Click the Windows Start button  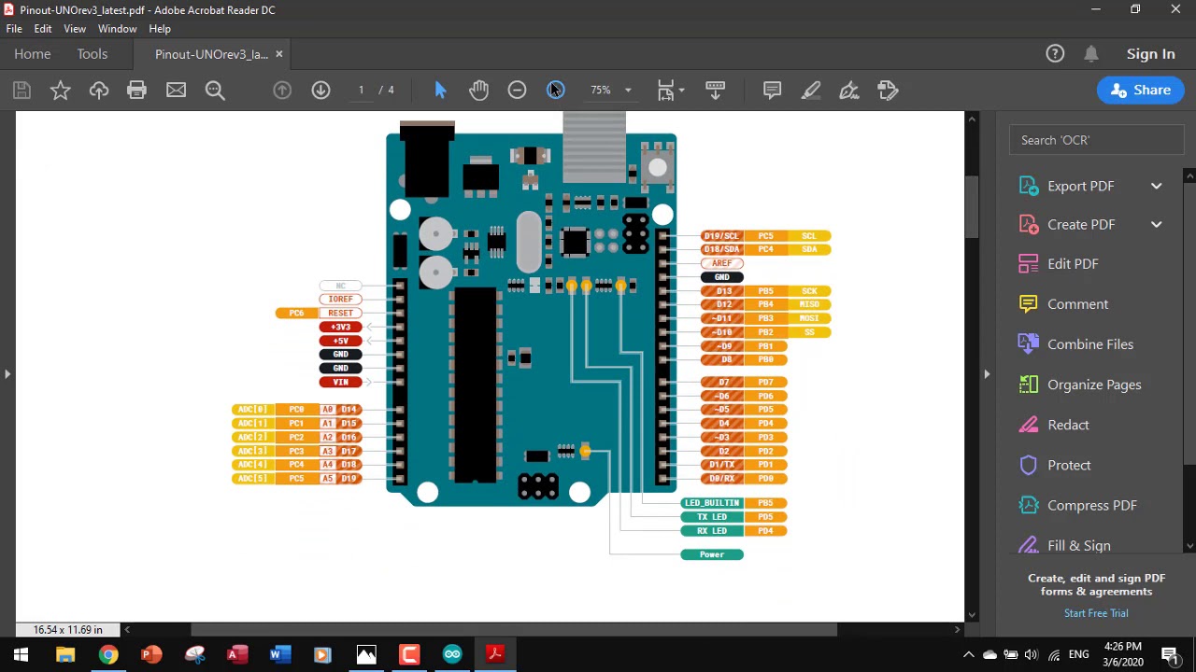coord(21,654)
